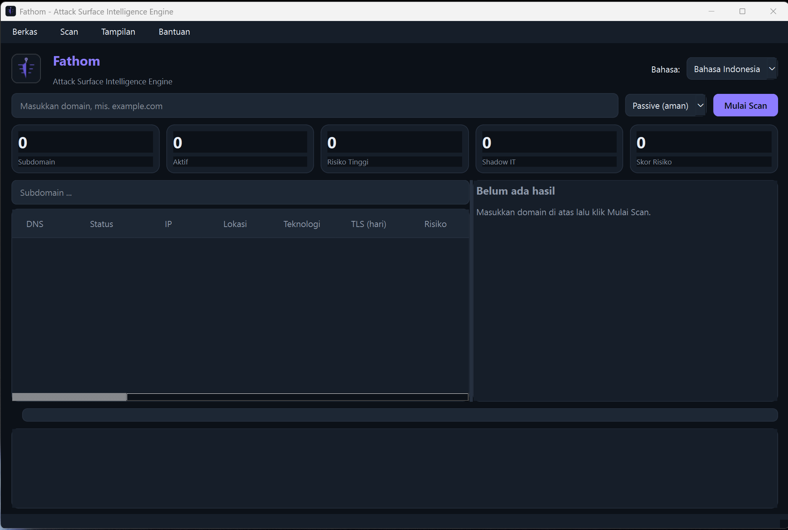Click the Subdomain filter search field
The height and width of the screenshot is (530, 788).
pyautogui.click(x=240, y=193)
